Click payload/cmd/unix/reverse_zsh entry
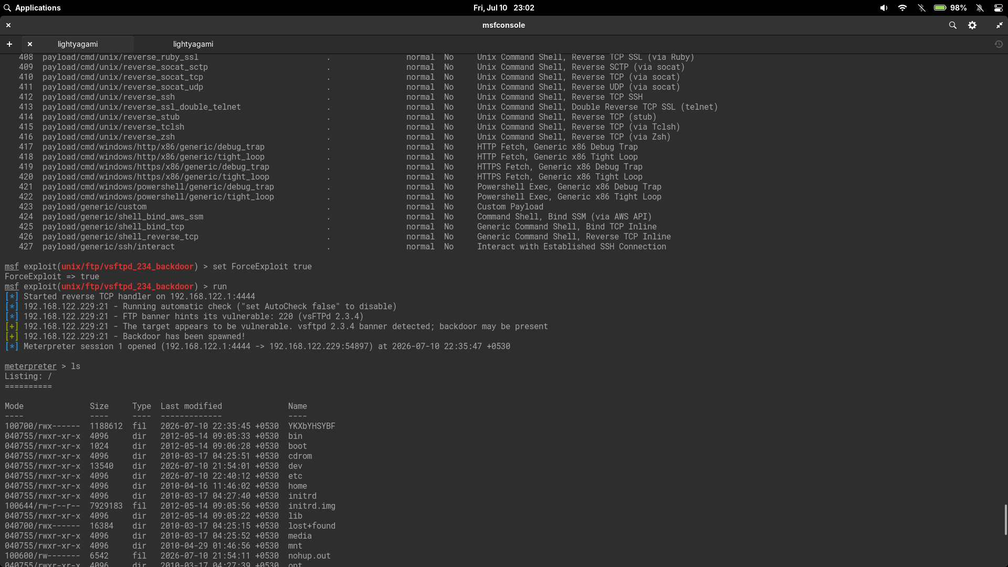The image size is (1008, 567). click(109, 137)
